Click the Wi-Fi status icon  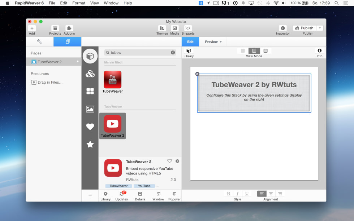[276, 3]
